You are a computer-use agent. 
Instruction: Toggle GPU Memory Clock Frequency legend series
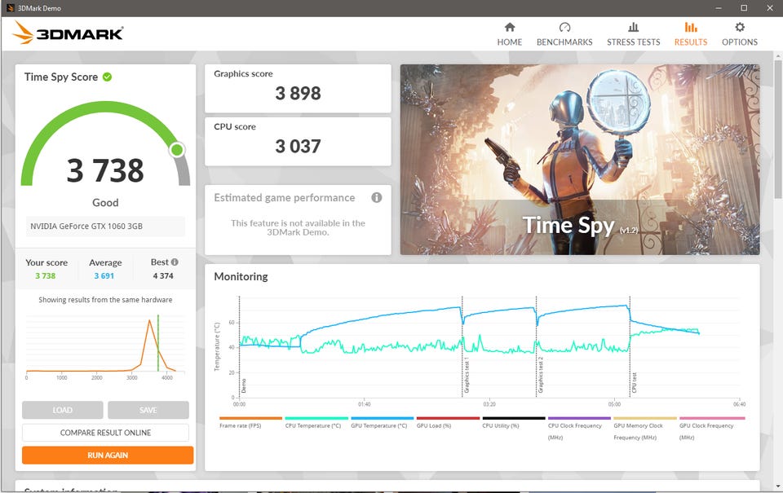pos(645,429)
